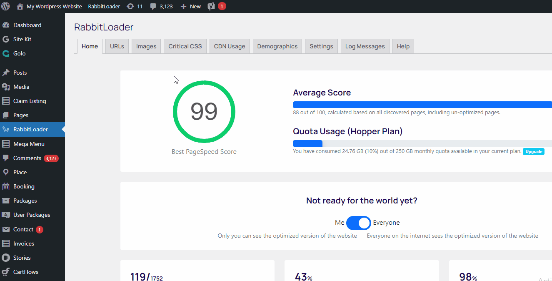Click the New content link in admin bar
Image resolution: width=552 pixels, height=281 pixels.
click(x=195, y=7)
